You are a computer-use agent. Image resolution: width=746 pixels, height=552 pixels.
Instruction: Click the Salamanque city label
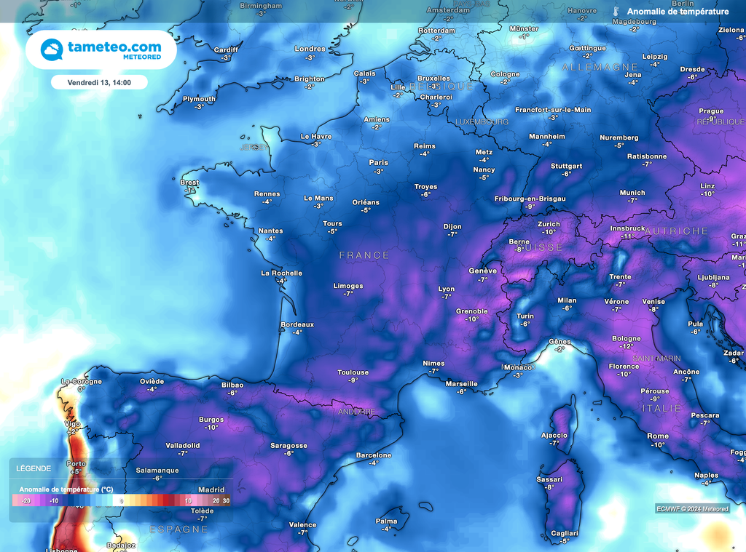point(157,471)
